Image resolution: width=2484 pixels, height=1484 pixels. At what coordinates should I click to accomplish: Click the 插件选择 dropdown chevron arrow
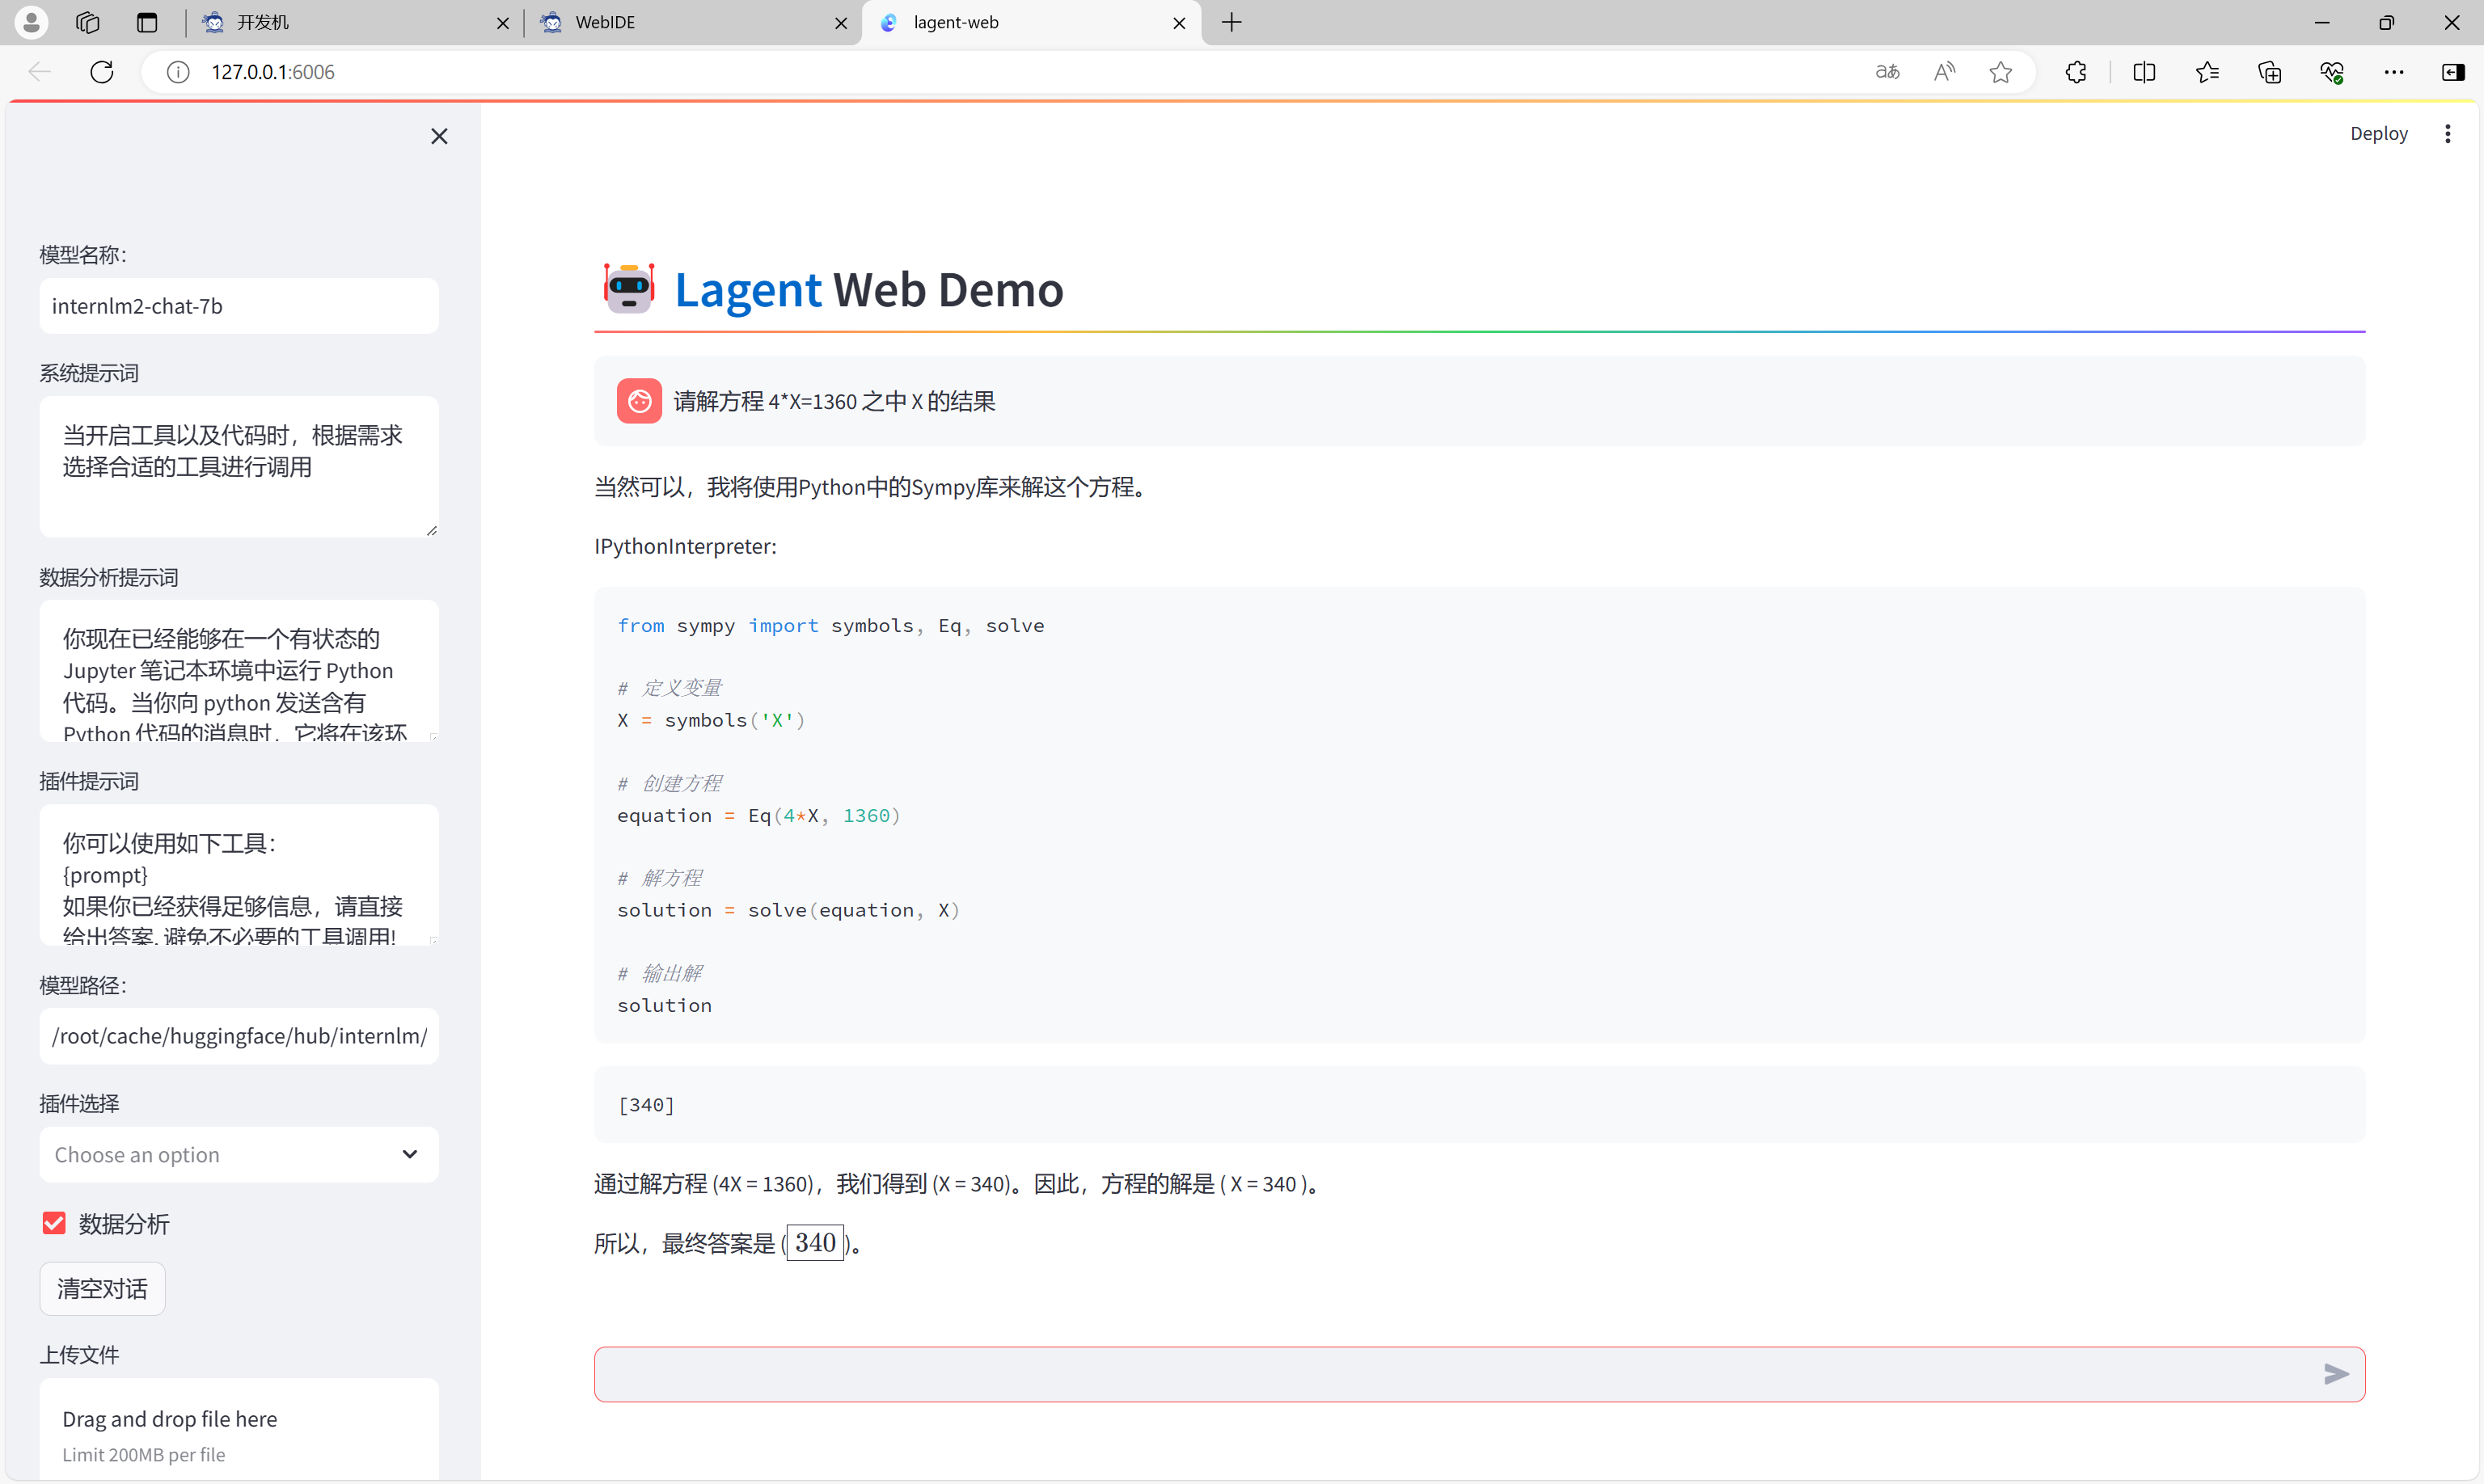click(x=410, y=1155)
